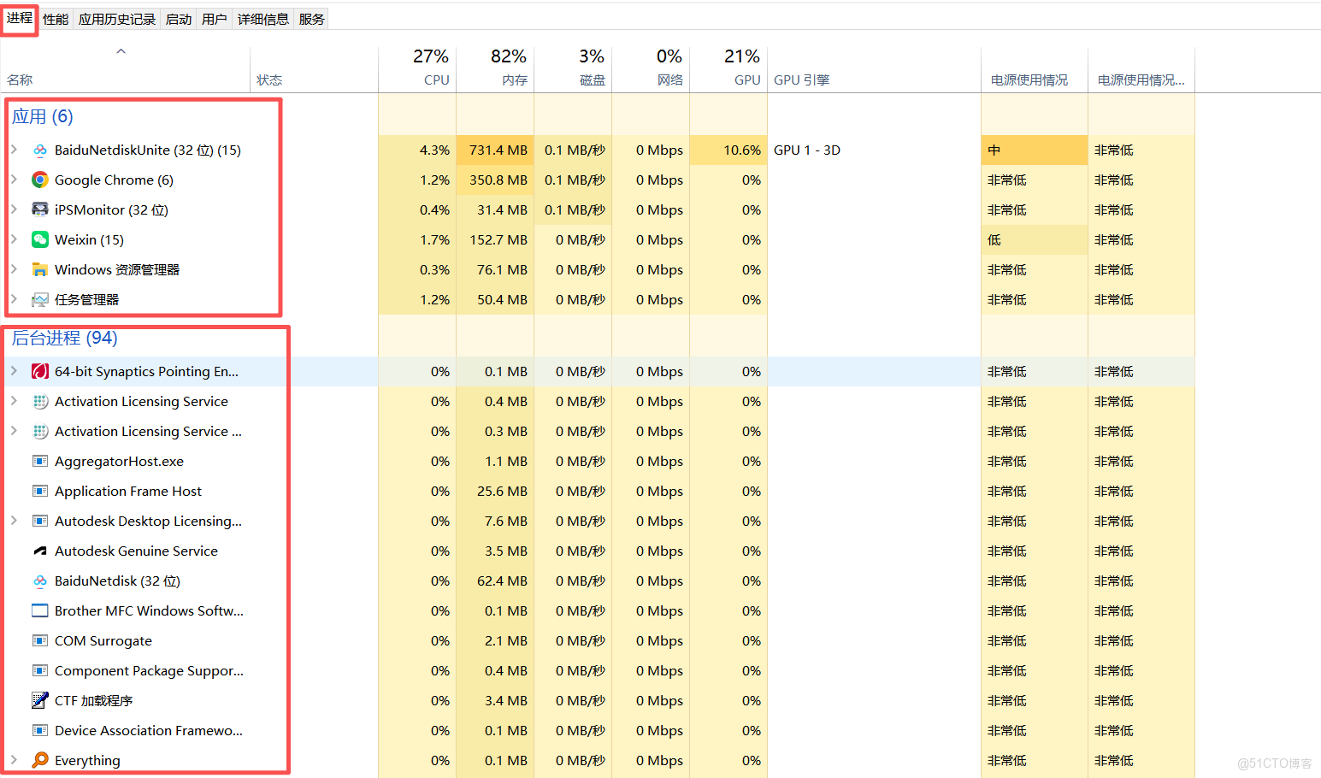1321x778 pixels.
Task: Click the AggregatorHost.exe icon
Action: coord(39,462)
